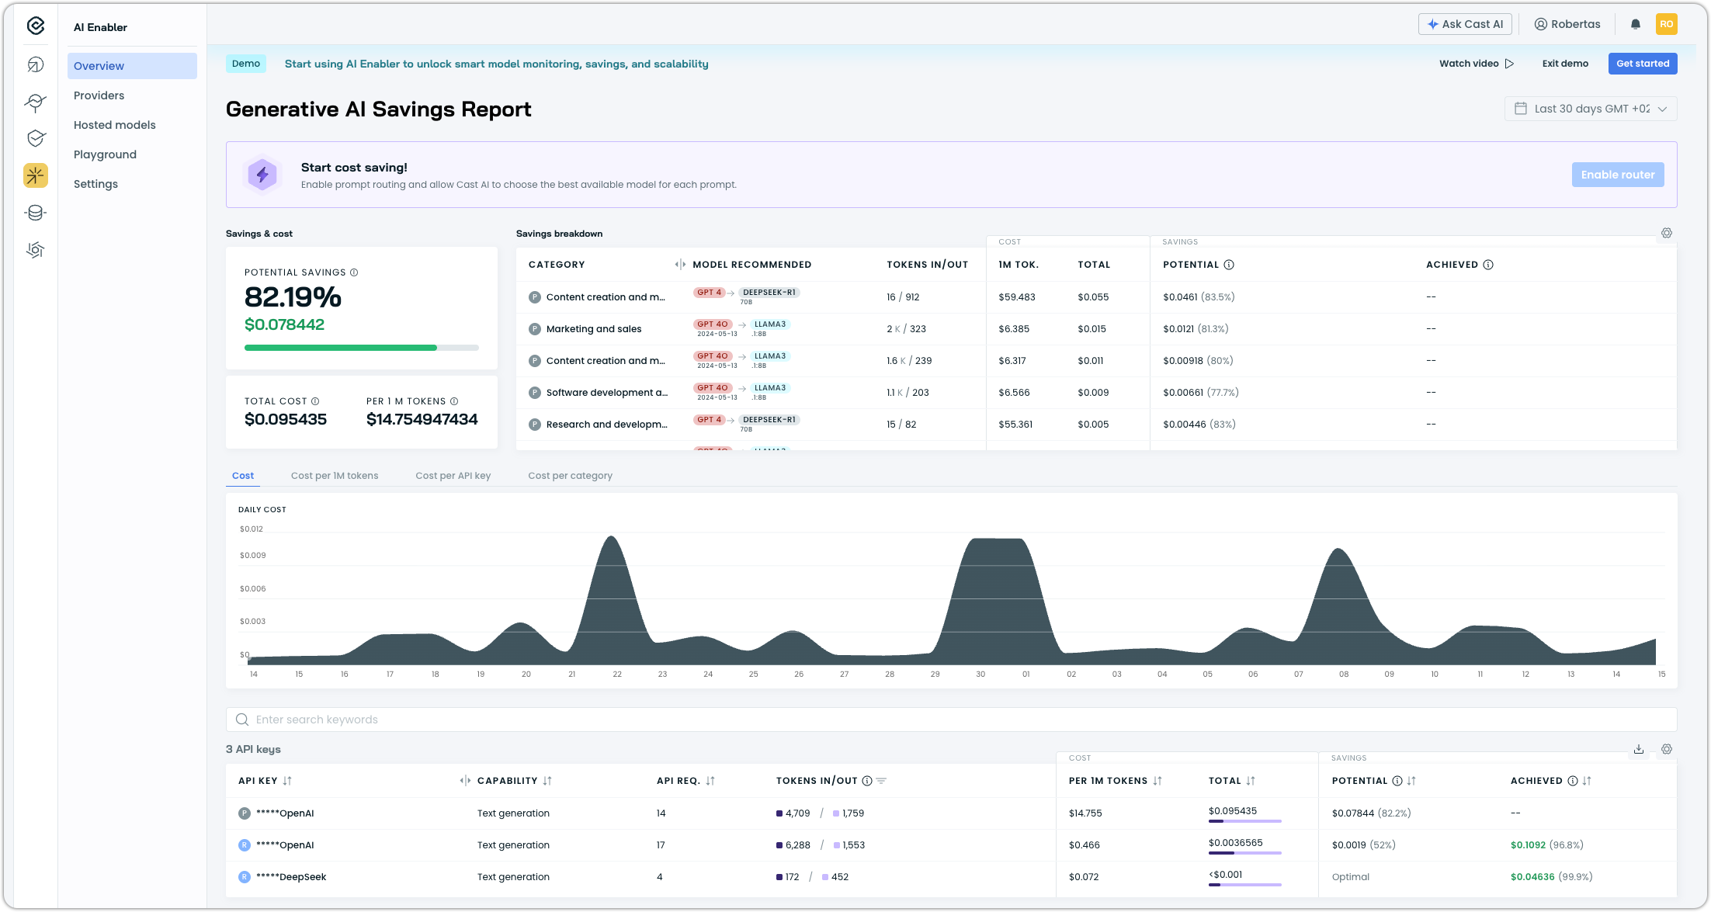Open the Last 30 days date dropdown
This screenshot has width=1711, height=912.
[x=1591, y=109]
